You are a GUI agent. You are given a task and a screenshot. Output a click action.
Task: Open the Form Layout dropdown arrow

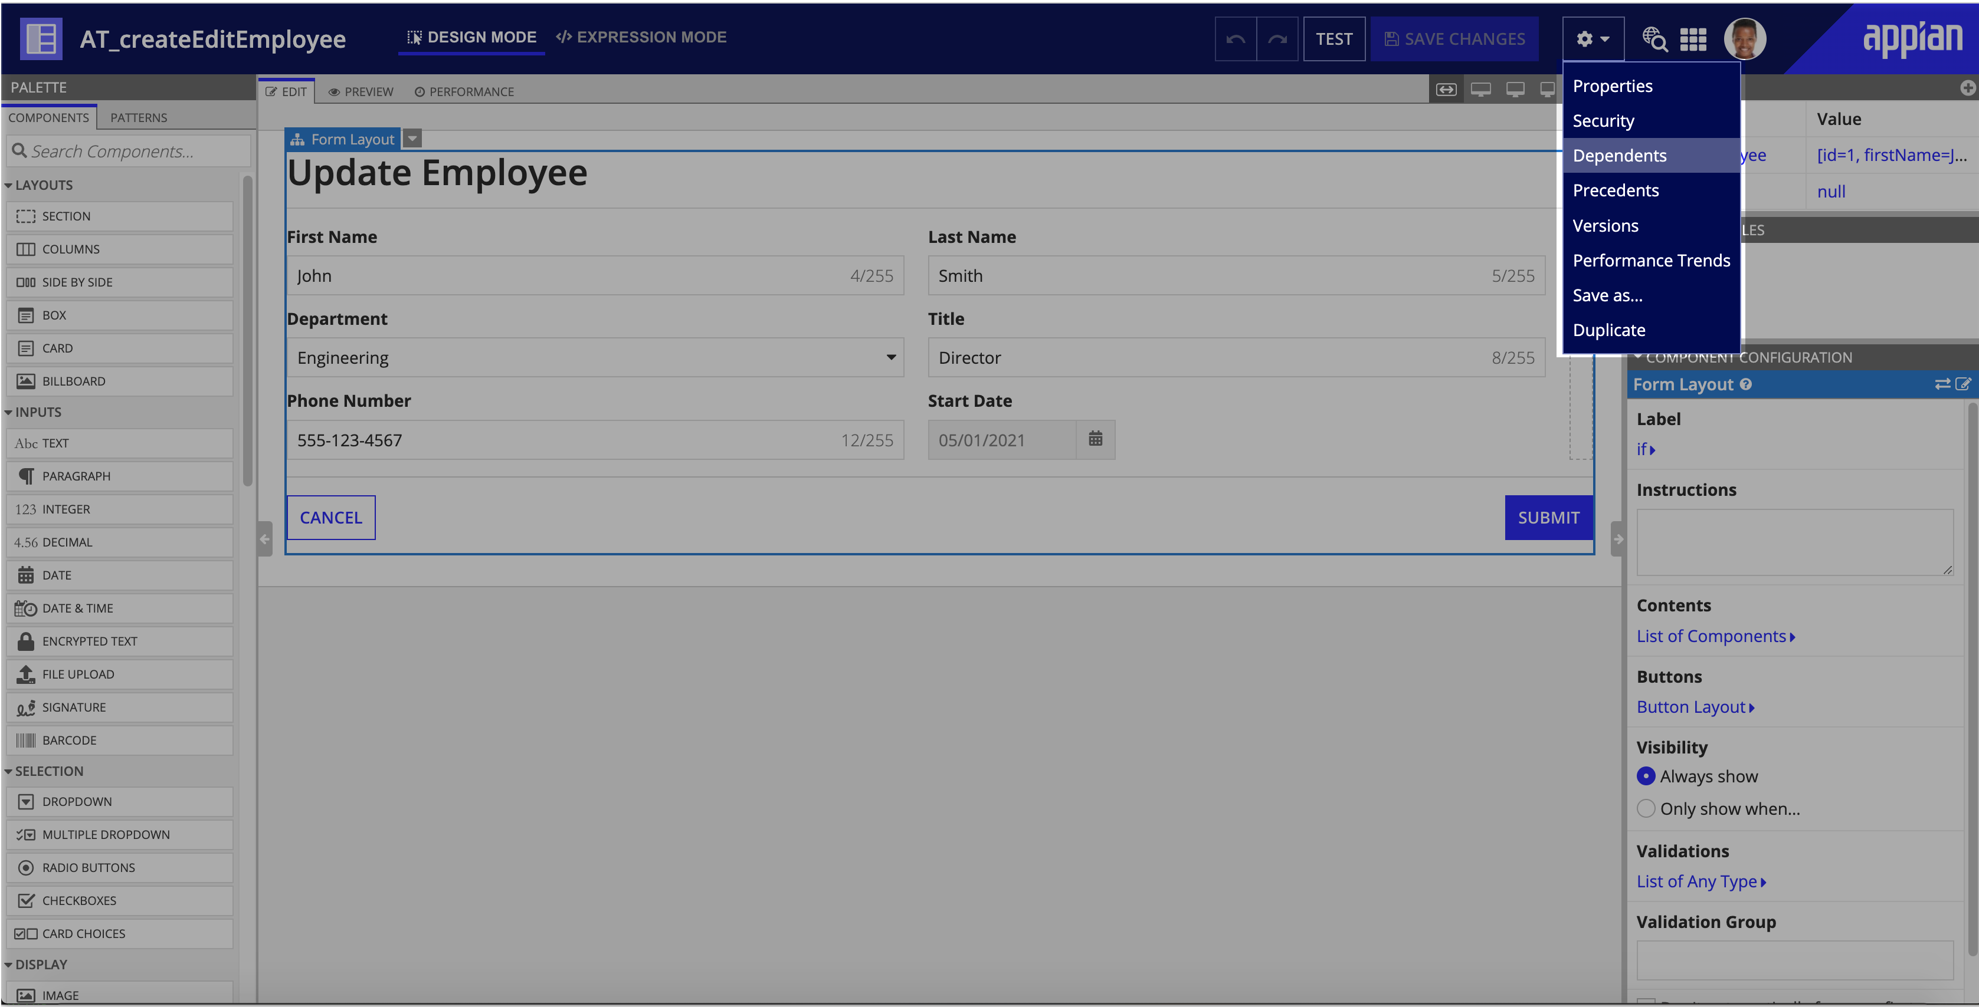click(412, 138)
